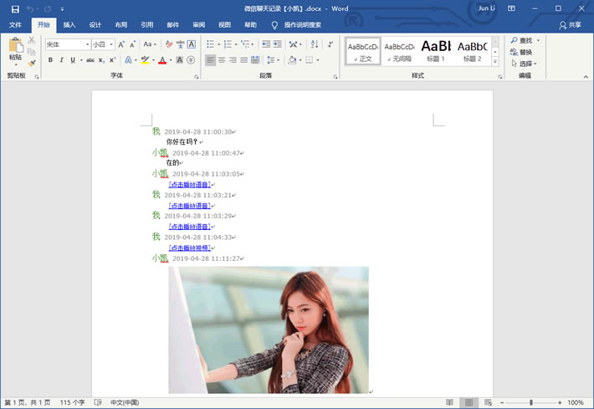
Task: Click the zoom slider in the status bar
Action: [531, 402]
